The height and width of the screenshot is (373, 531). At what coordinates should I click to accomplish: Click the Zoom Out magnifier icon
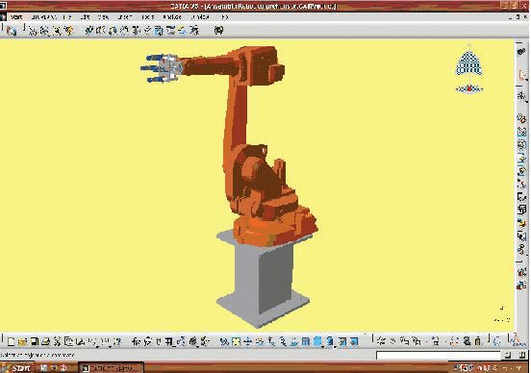[283, 342]
